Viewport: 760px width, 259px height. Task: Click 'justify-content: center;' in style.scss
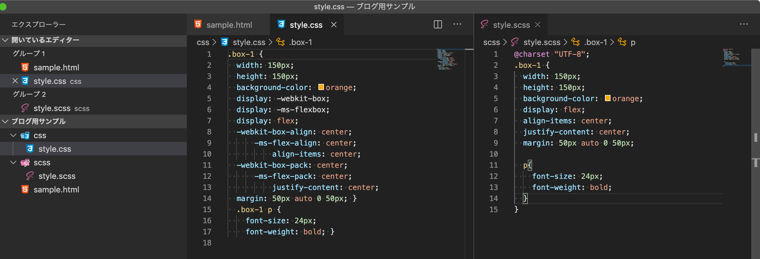576,132
